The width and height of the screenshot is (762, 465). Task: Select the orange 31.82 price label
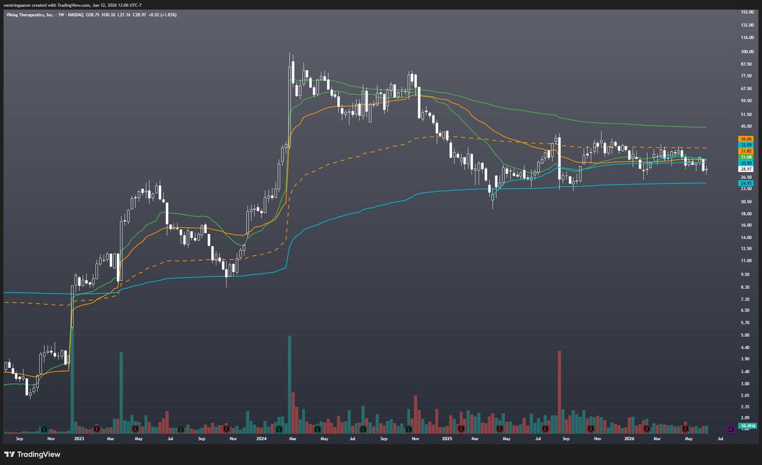coord(746,151)
